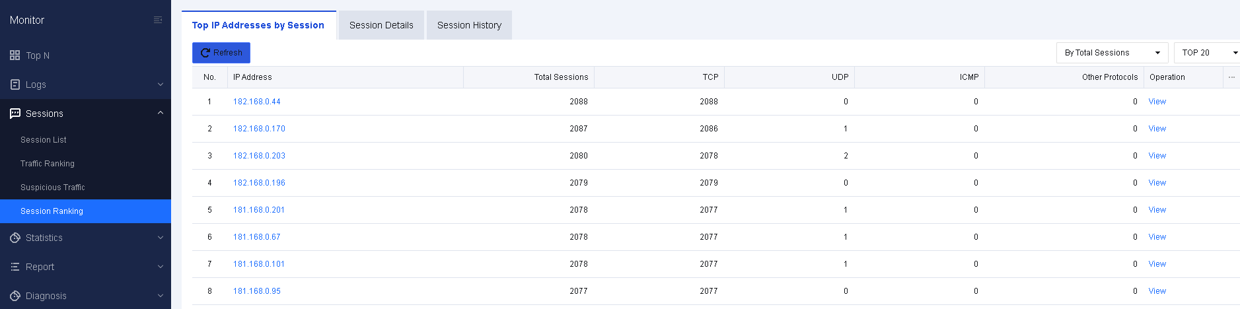
Task: Expand the Logs menu chevron
Action: tap(160, 85)
